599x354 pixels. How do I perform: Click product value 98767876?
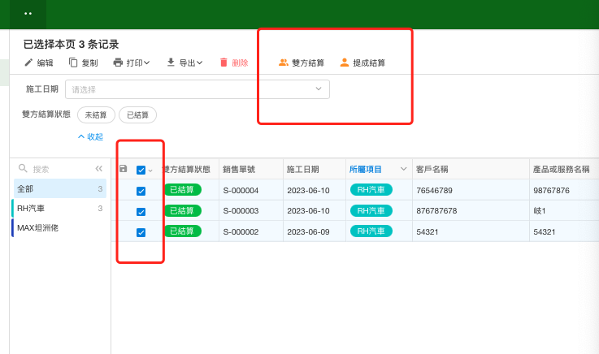[x=552, y=190]
